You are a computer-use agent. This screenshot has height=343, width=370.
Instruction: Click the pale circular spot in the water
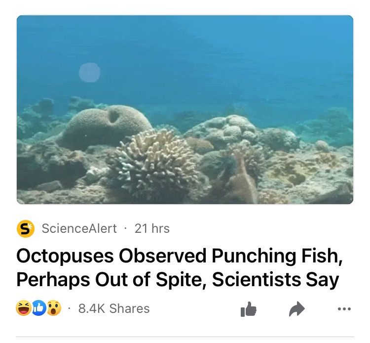(x=89, y=73)
